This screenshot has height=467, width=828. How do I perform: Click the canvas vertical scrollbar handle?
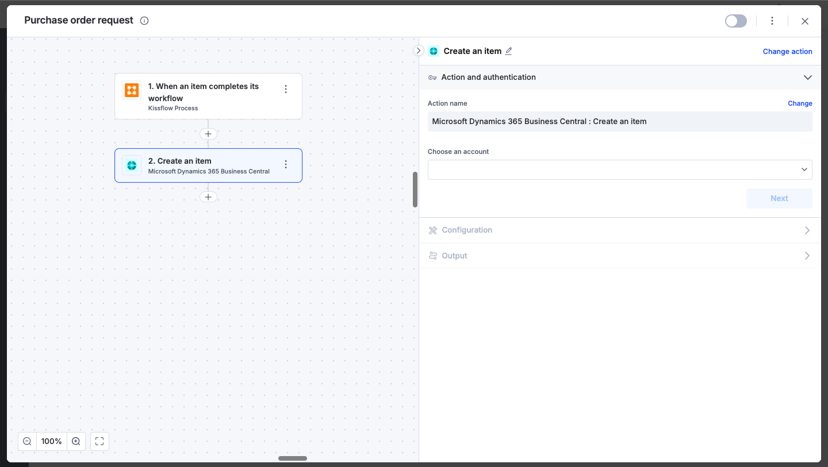click(x=415, y=190)
